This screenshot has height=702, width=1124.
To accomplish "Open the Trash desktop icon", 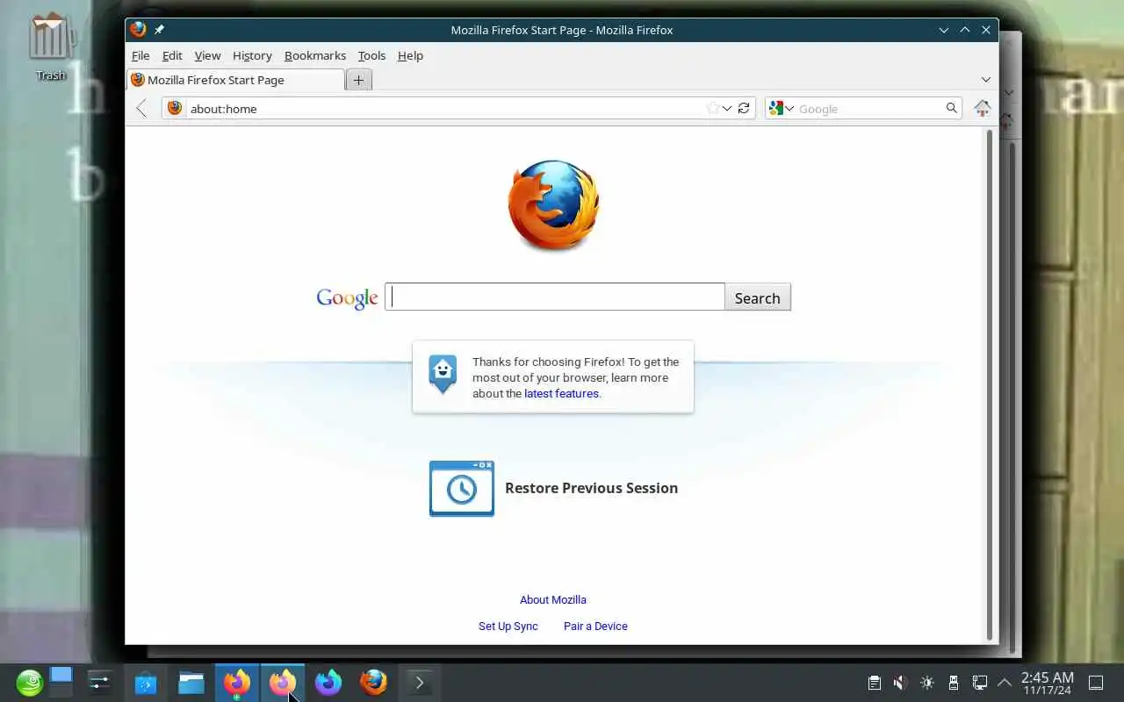I will pos(51,47).
